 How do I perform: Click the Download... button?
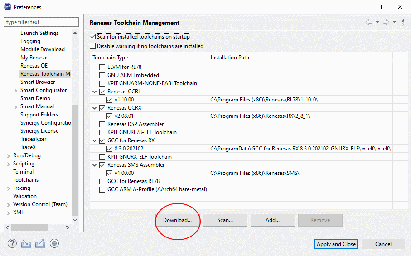[178, 220]
